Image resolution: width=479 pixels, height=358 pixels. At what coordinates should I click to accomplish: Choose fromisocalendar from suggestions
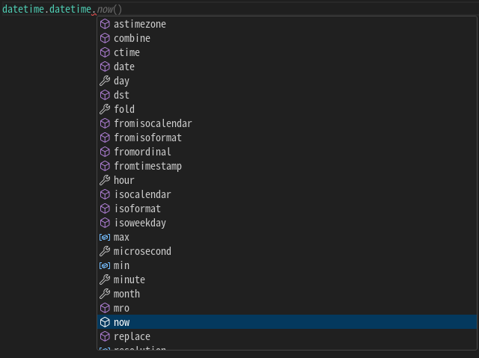coord(153,123)
